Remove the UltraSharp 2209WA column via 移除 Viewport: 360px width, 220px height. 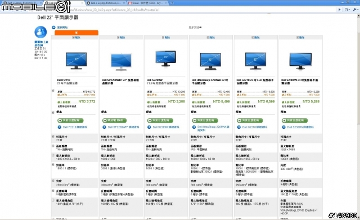(x=210, y=38)
